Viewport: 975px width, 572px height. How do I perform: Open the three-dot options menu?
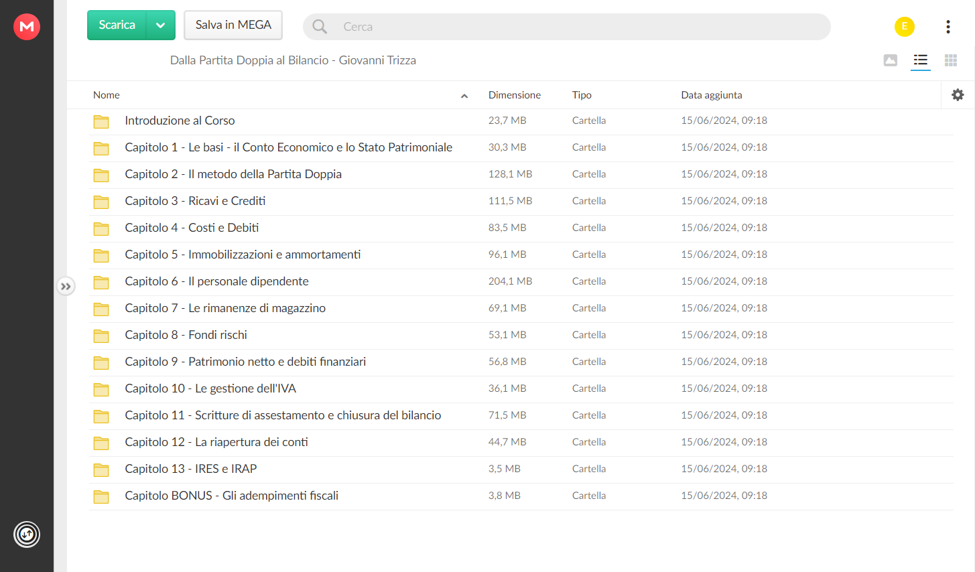(948, 27)
